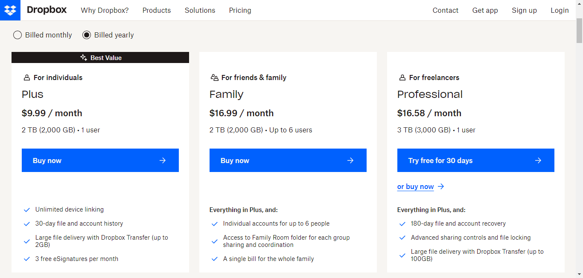The width and height of the screenshot is (583, 278).
Task: Click the scrollbar up arrow
Action: pyautogui.click(x=579, y=3)
